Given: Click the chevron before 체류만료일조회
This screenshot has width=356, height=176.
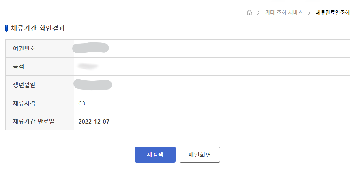Looking at the screenshot, I should click(309, 13).
